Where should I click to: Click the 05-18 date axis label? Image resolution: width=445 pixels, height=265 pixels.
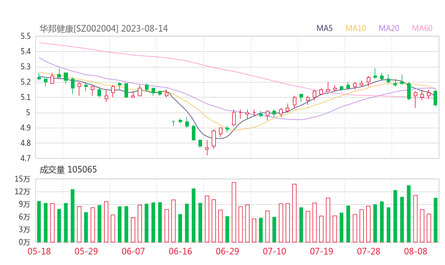[39, 251]
